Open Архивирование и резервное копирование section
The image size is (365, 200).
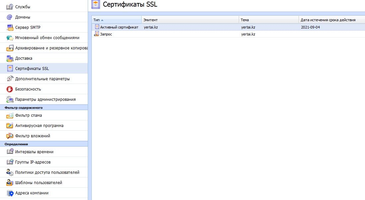tap(51, 48)
